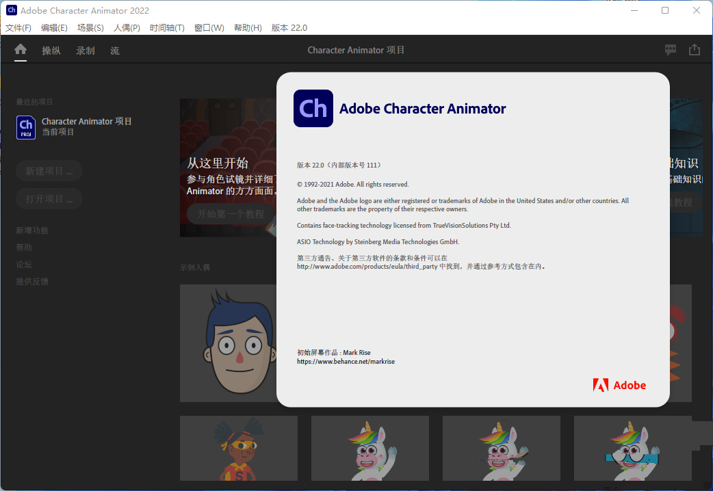Click the behance.net/markrise URL text

346,362
